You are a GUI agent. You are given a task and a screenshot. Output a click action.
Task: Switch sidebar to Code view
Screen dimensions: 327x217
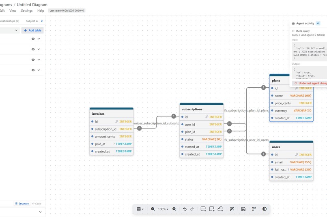36,204
